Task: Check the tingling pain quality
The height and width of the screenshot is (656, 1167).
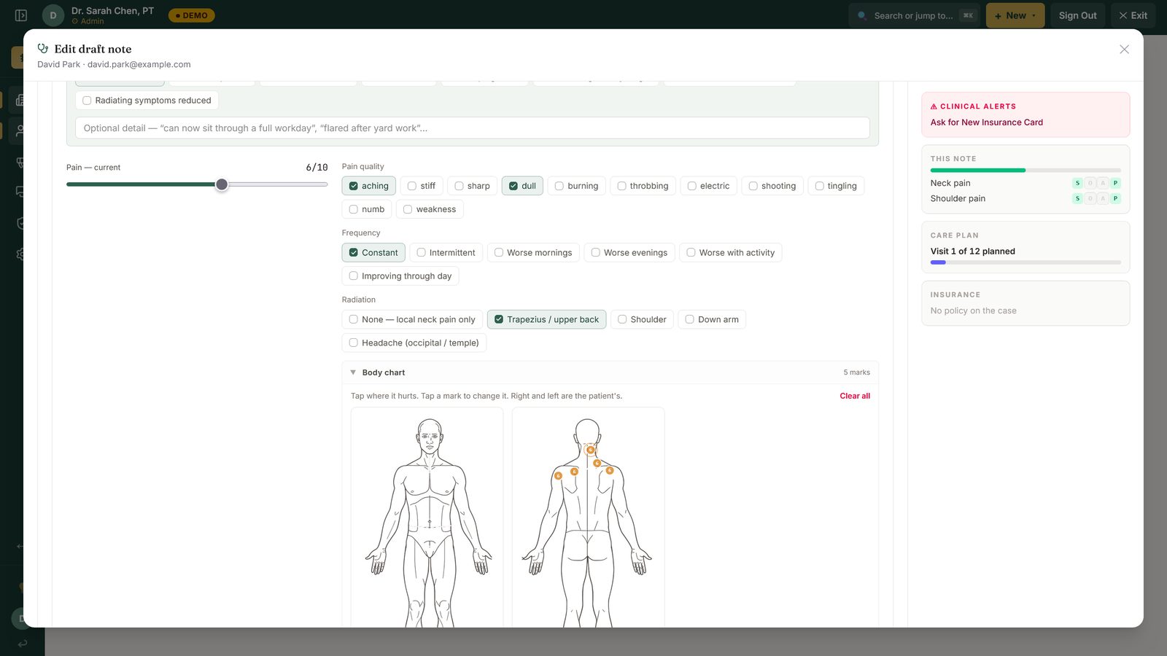Action: coord(836,186)
